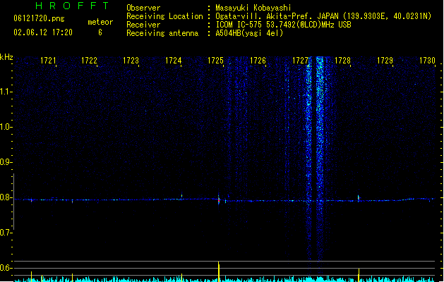This screenshot has width=444, height=282.
Task: Click time axis label 1721
Action: [x=48, y=61]
